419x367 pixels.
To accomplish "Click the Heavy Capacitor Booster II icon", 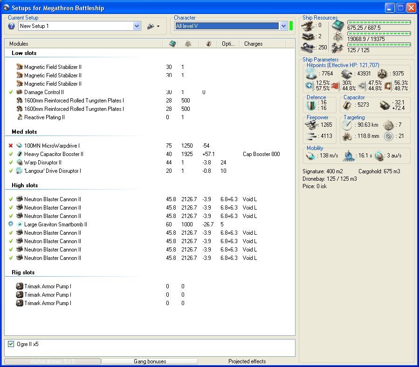I will pos(20,154).
